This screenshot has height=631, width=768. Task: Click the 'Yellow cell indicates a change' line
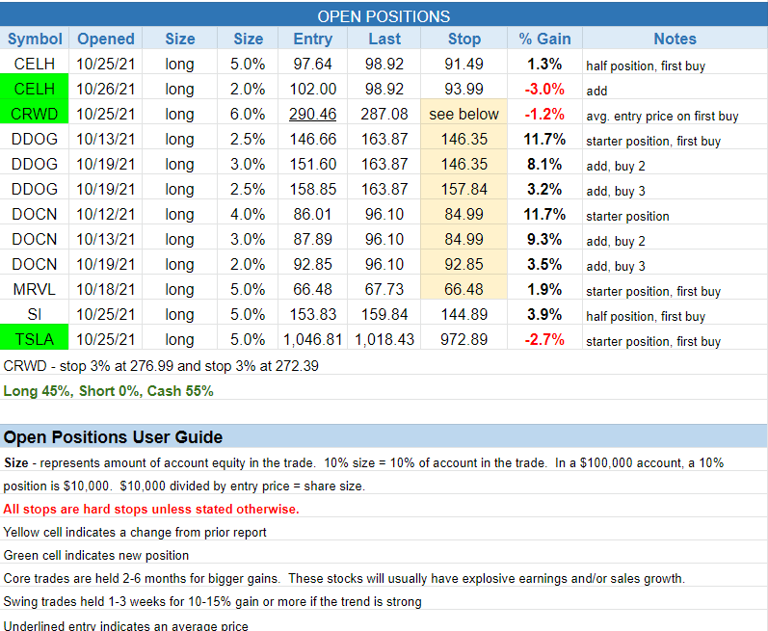coord(135,532)
